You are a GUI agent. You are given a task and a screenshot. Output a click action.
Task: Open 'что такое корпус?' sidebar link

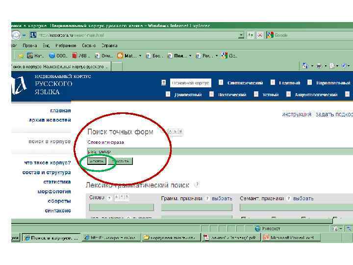(x=47, y=162)
